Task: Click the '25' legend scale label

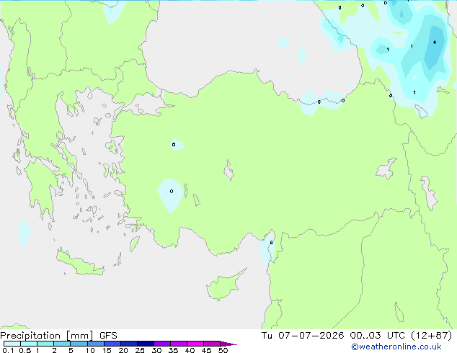Action: [140, 350]
